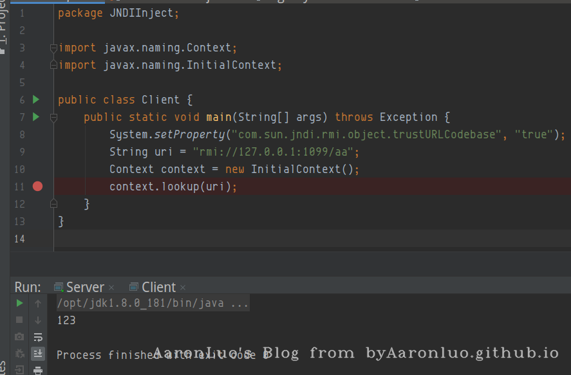The image size is (571, 375).
Task: Click fold end marker on line 12
Action: 53,204
